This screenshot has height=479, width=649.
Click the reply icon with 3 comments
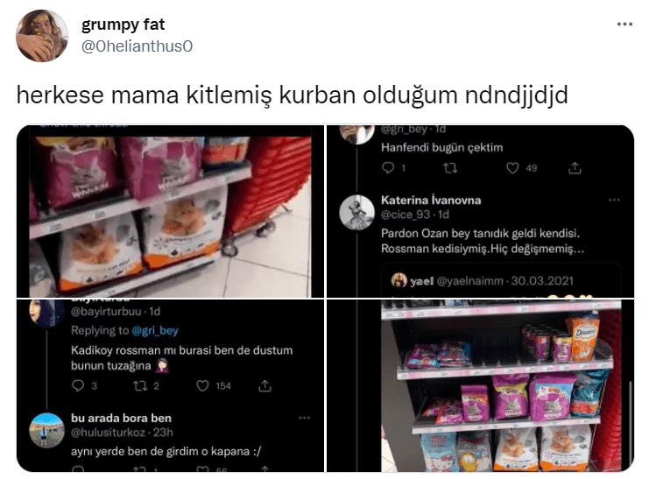[78, 386]
